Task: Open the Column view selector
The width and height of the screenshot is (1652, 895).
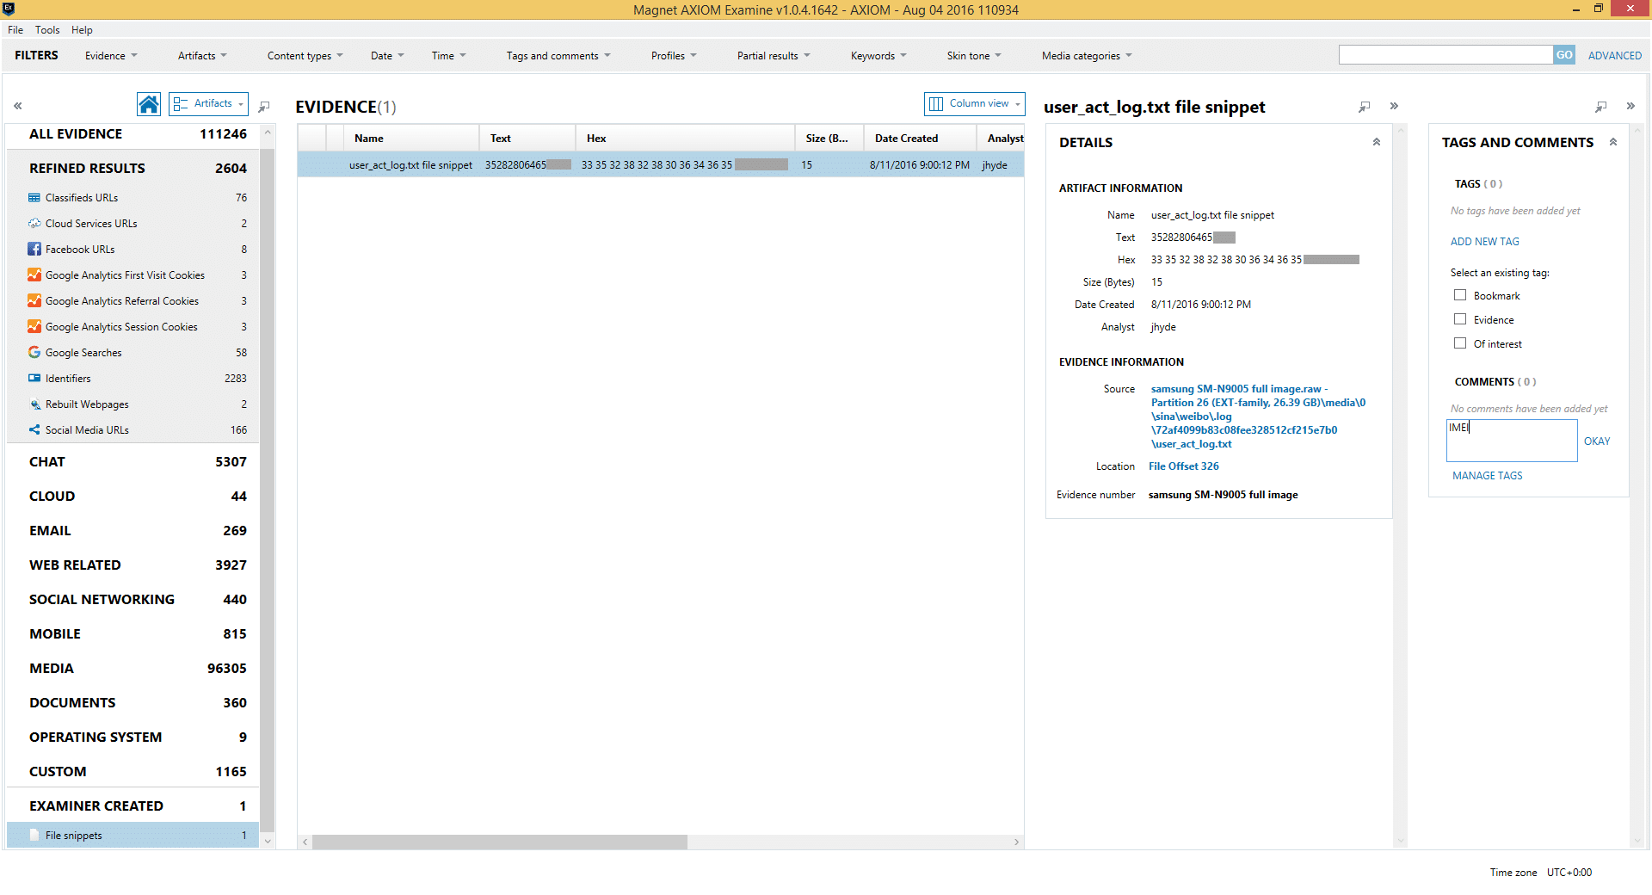Action: coord(975,103)
